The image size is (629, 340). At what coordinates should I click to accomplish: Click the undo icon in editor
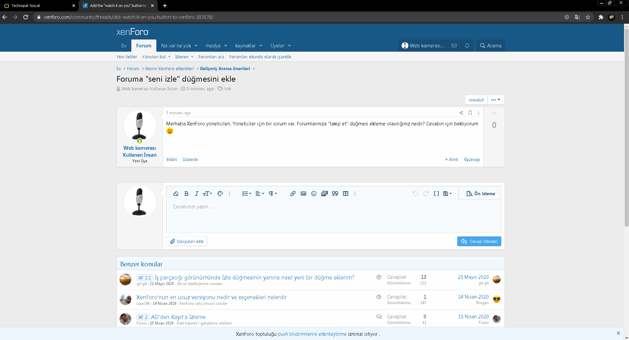point(415,194)
